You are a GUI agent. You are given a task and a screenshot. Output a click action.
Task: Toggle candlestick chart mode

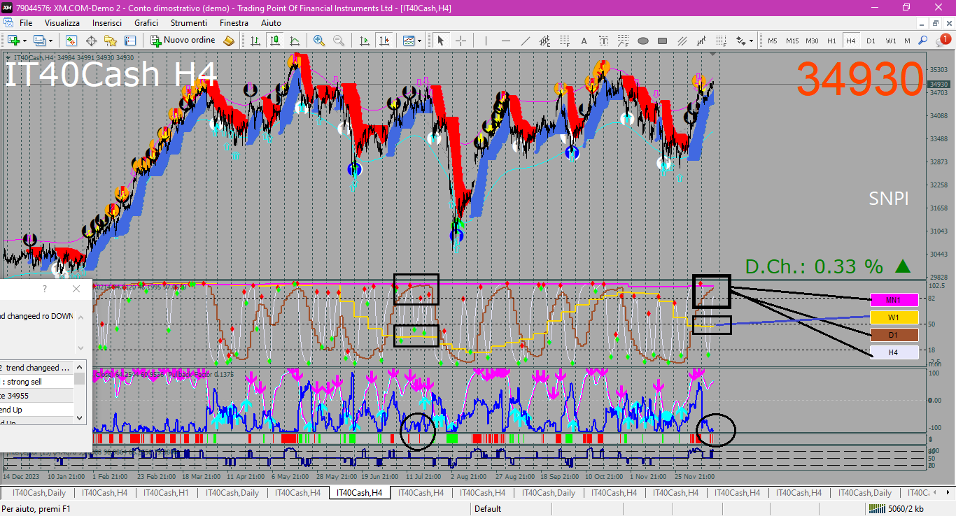275,41
